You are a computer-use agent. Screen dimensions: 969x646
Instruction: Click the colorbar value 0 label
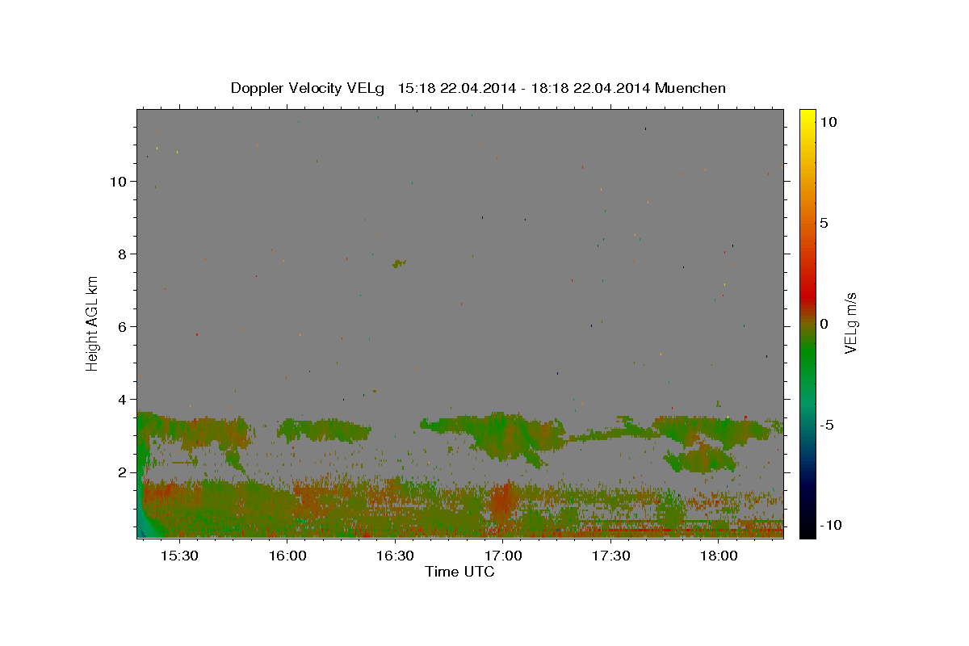(x=824, y=323)
